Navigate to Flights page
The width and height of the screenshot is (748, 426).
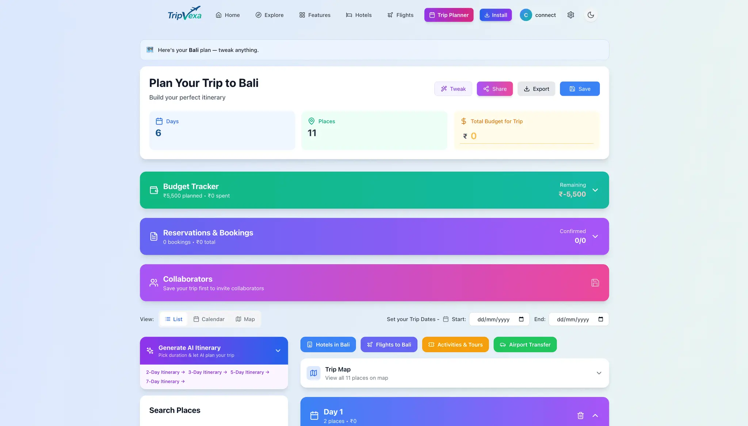(400, 15)
